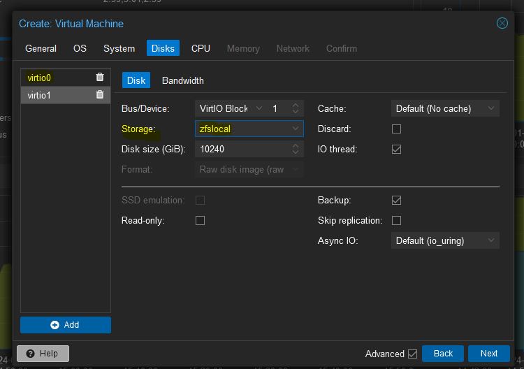The image size is (524, 369).
Task: Enable the Read-only checkbox
Action: tap(200, 221)
